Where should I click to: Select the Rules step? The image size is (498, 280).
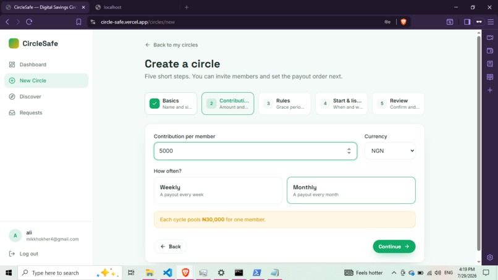285,104
